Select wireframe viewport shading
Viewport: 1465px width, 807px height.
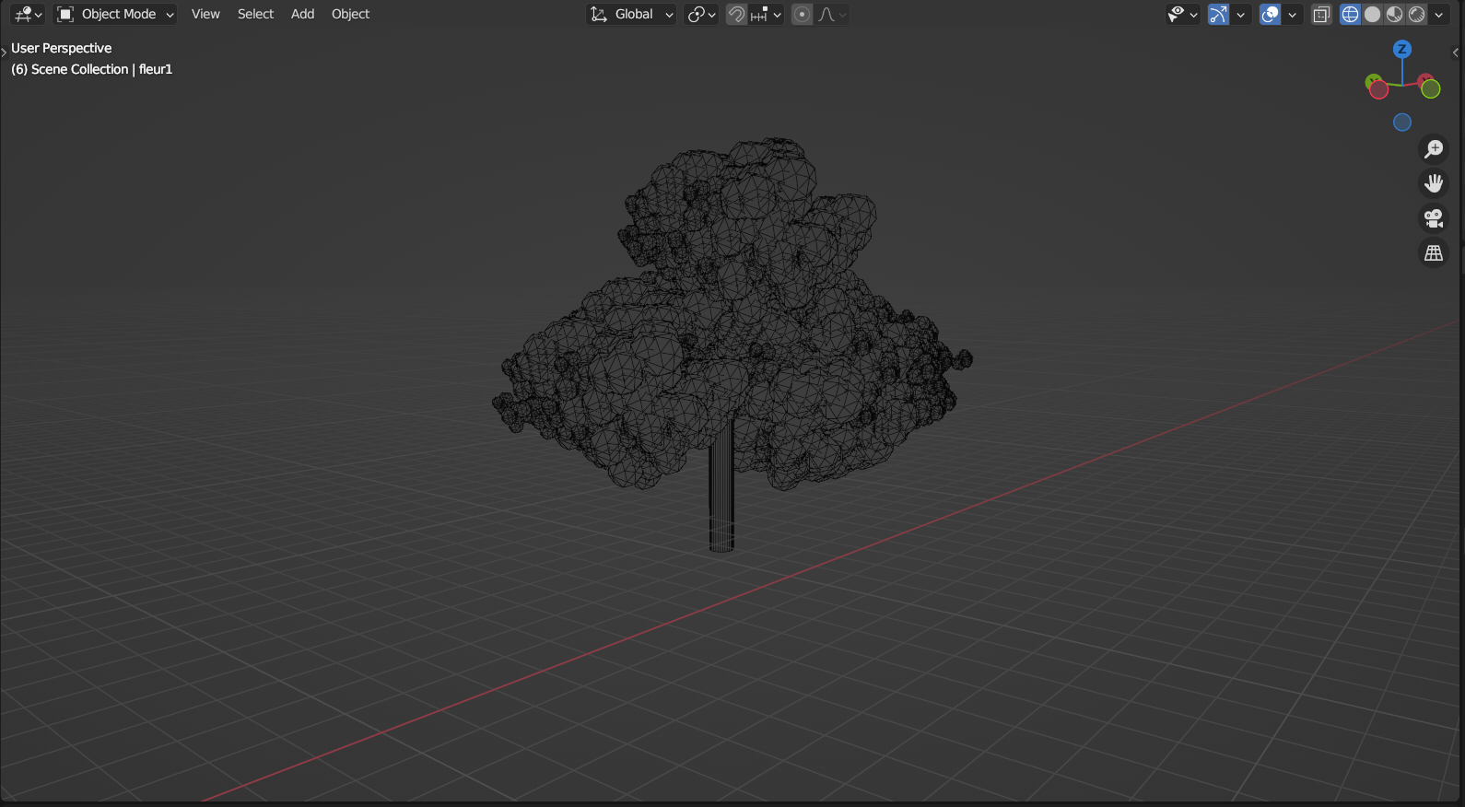pyautogui.click(x=1350, y=14)
